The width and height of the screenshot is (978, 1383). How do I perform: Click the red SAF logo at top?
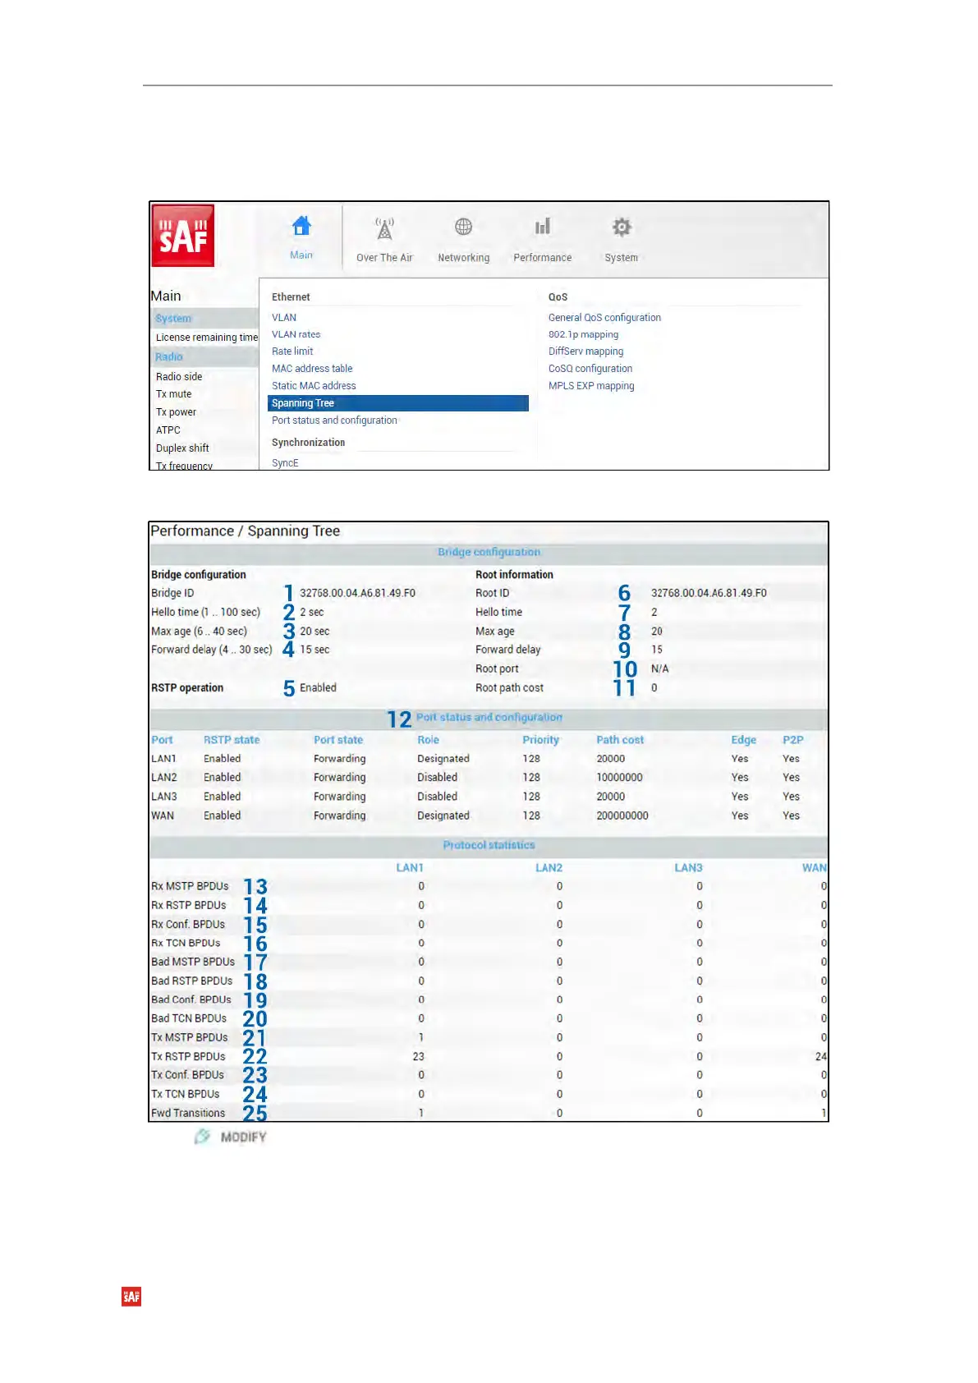coord(183,236)
